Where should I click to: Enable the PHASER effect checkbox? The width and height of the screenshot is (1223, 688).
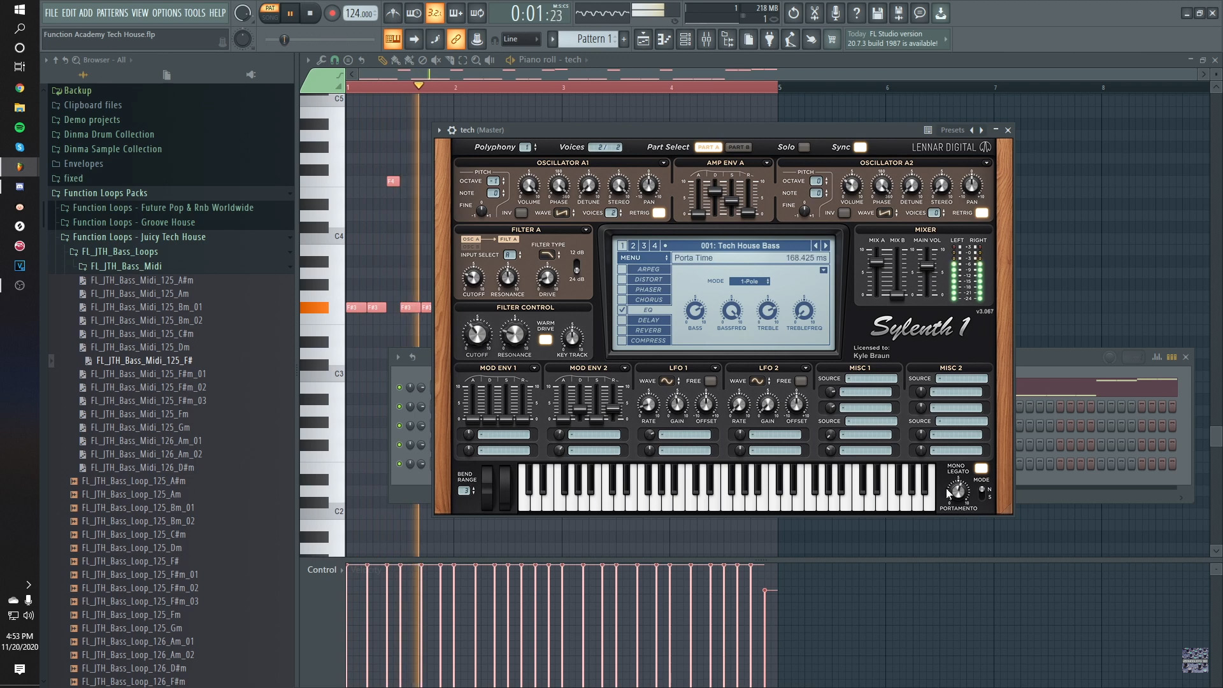click(x=622, y=290)
